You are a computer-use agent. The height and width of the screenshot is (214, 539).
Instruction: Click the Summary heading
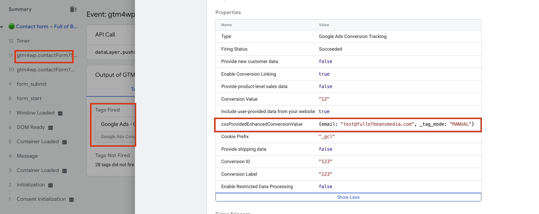pyautogui.click(x=20, y=9)
